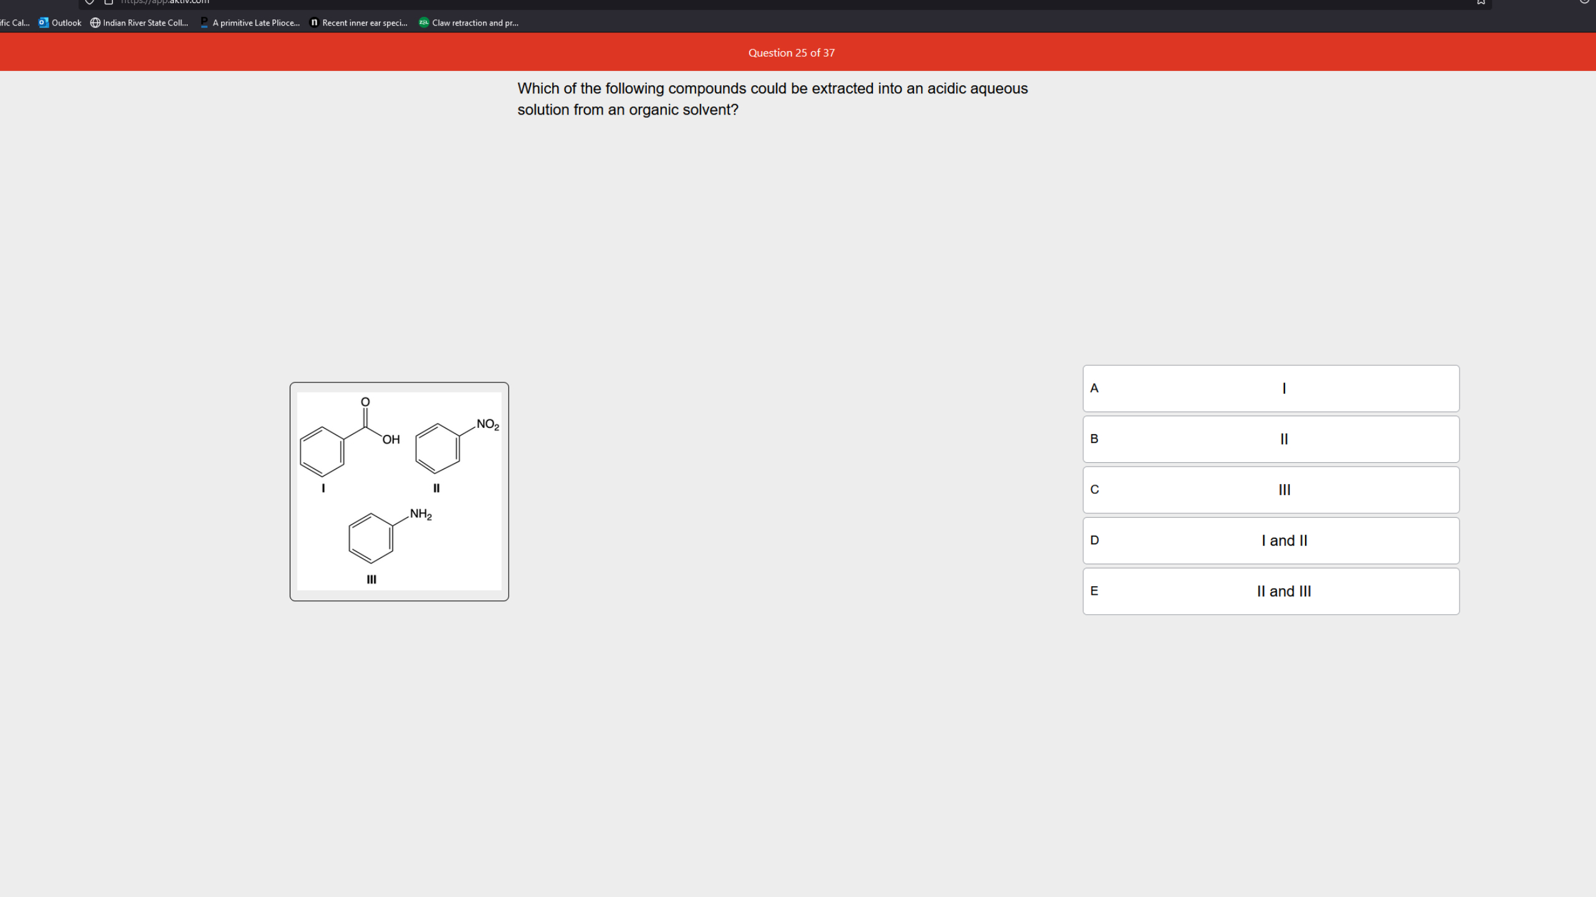The image size is (1596, 897).
Task: Click the chemical structures image panel
Action: (x=399, y=492)
